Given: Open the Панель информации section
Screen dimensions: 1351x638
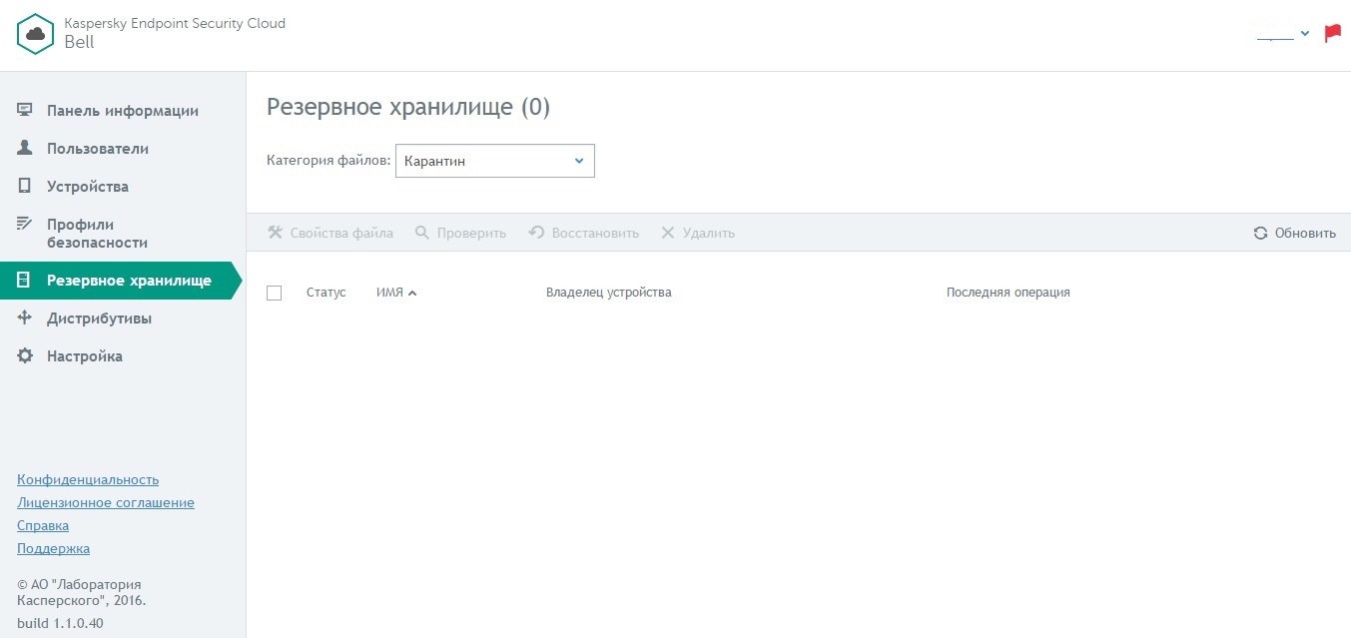Looking at the screenshot, I should coord(123,111).
